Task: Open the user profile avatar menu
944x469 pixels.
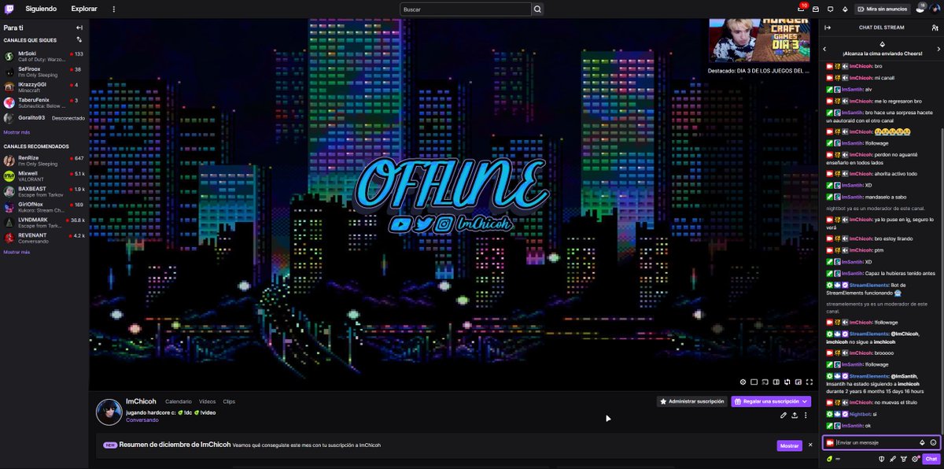Action: pos(934,9)
